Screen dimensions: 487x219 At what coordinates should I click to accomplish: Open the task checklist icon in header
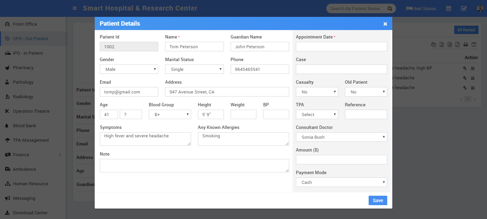464,8
